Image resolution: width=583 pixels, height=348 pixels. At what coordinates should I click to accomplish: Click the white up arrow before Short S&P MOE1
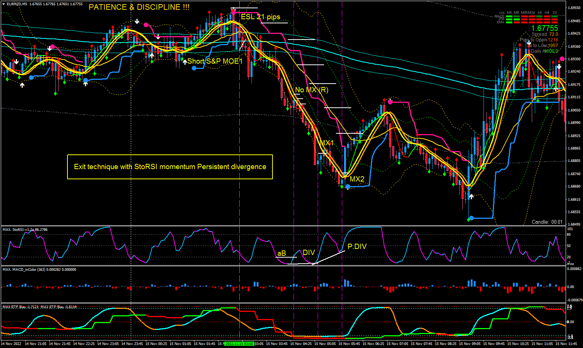click(185, 62)
